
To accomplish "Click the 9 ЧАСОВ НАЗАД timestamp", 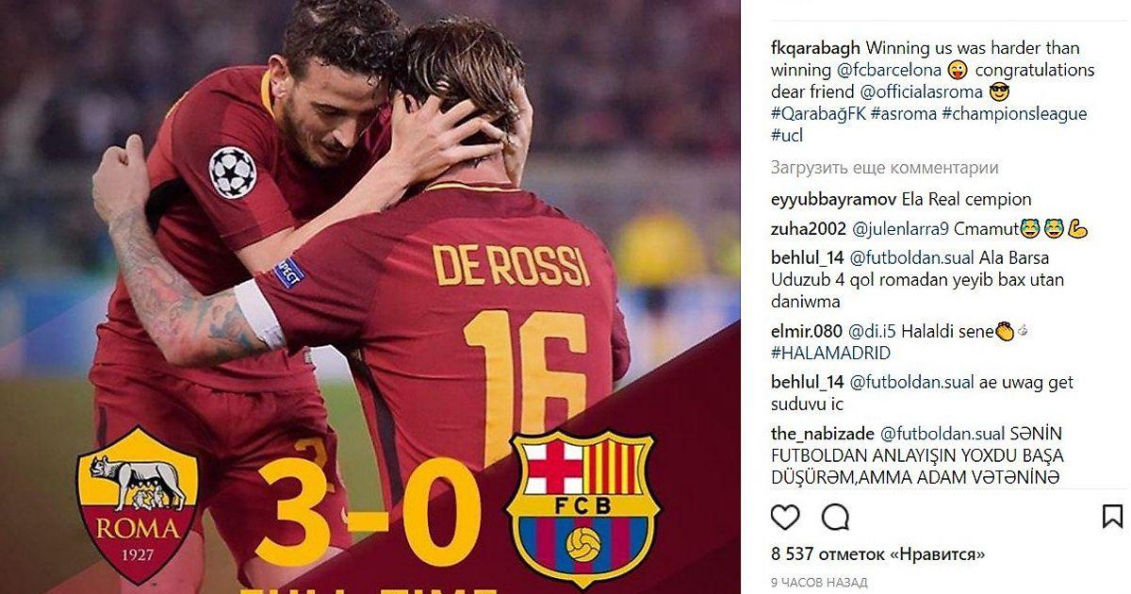I will 819,583.
